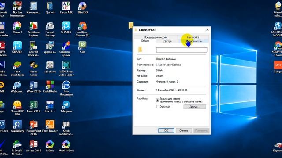The image size is (282, 158).
Task: Open the appmk-a desktop shortcut
Action: tap(50, 47)
